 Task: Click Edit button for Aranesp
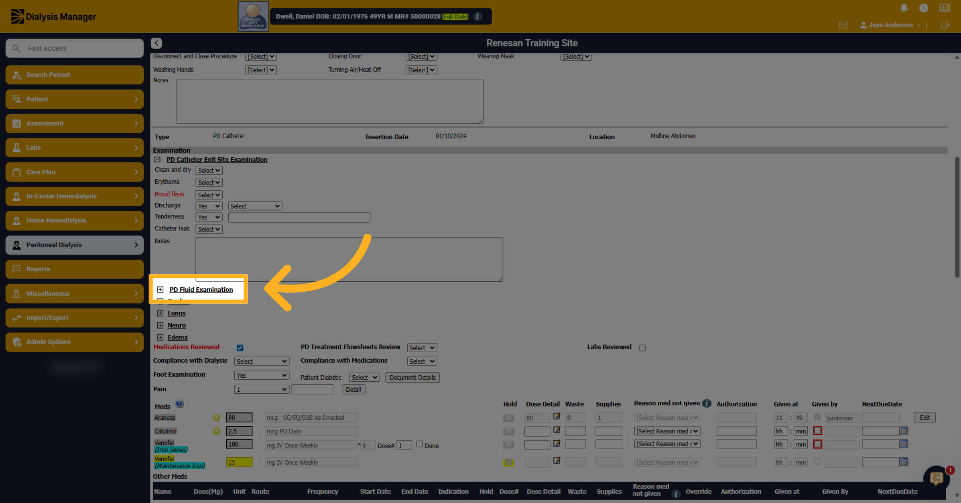tap(925, 417)
